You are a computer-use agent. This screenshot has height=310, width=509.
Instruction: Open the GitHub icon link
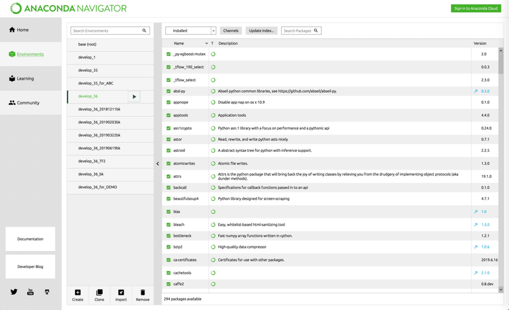click(47, 292)
